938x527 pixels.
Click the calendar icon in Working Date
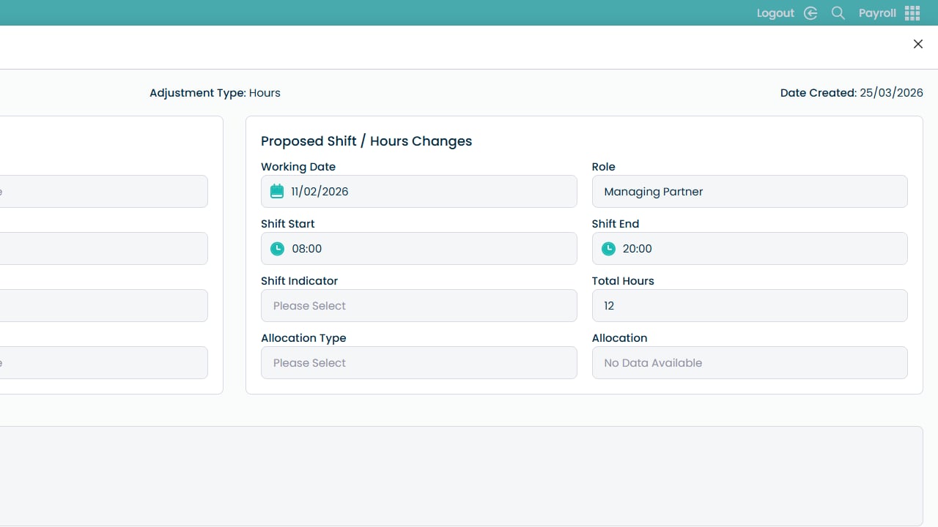[277, 192]
